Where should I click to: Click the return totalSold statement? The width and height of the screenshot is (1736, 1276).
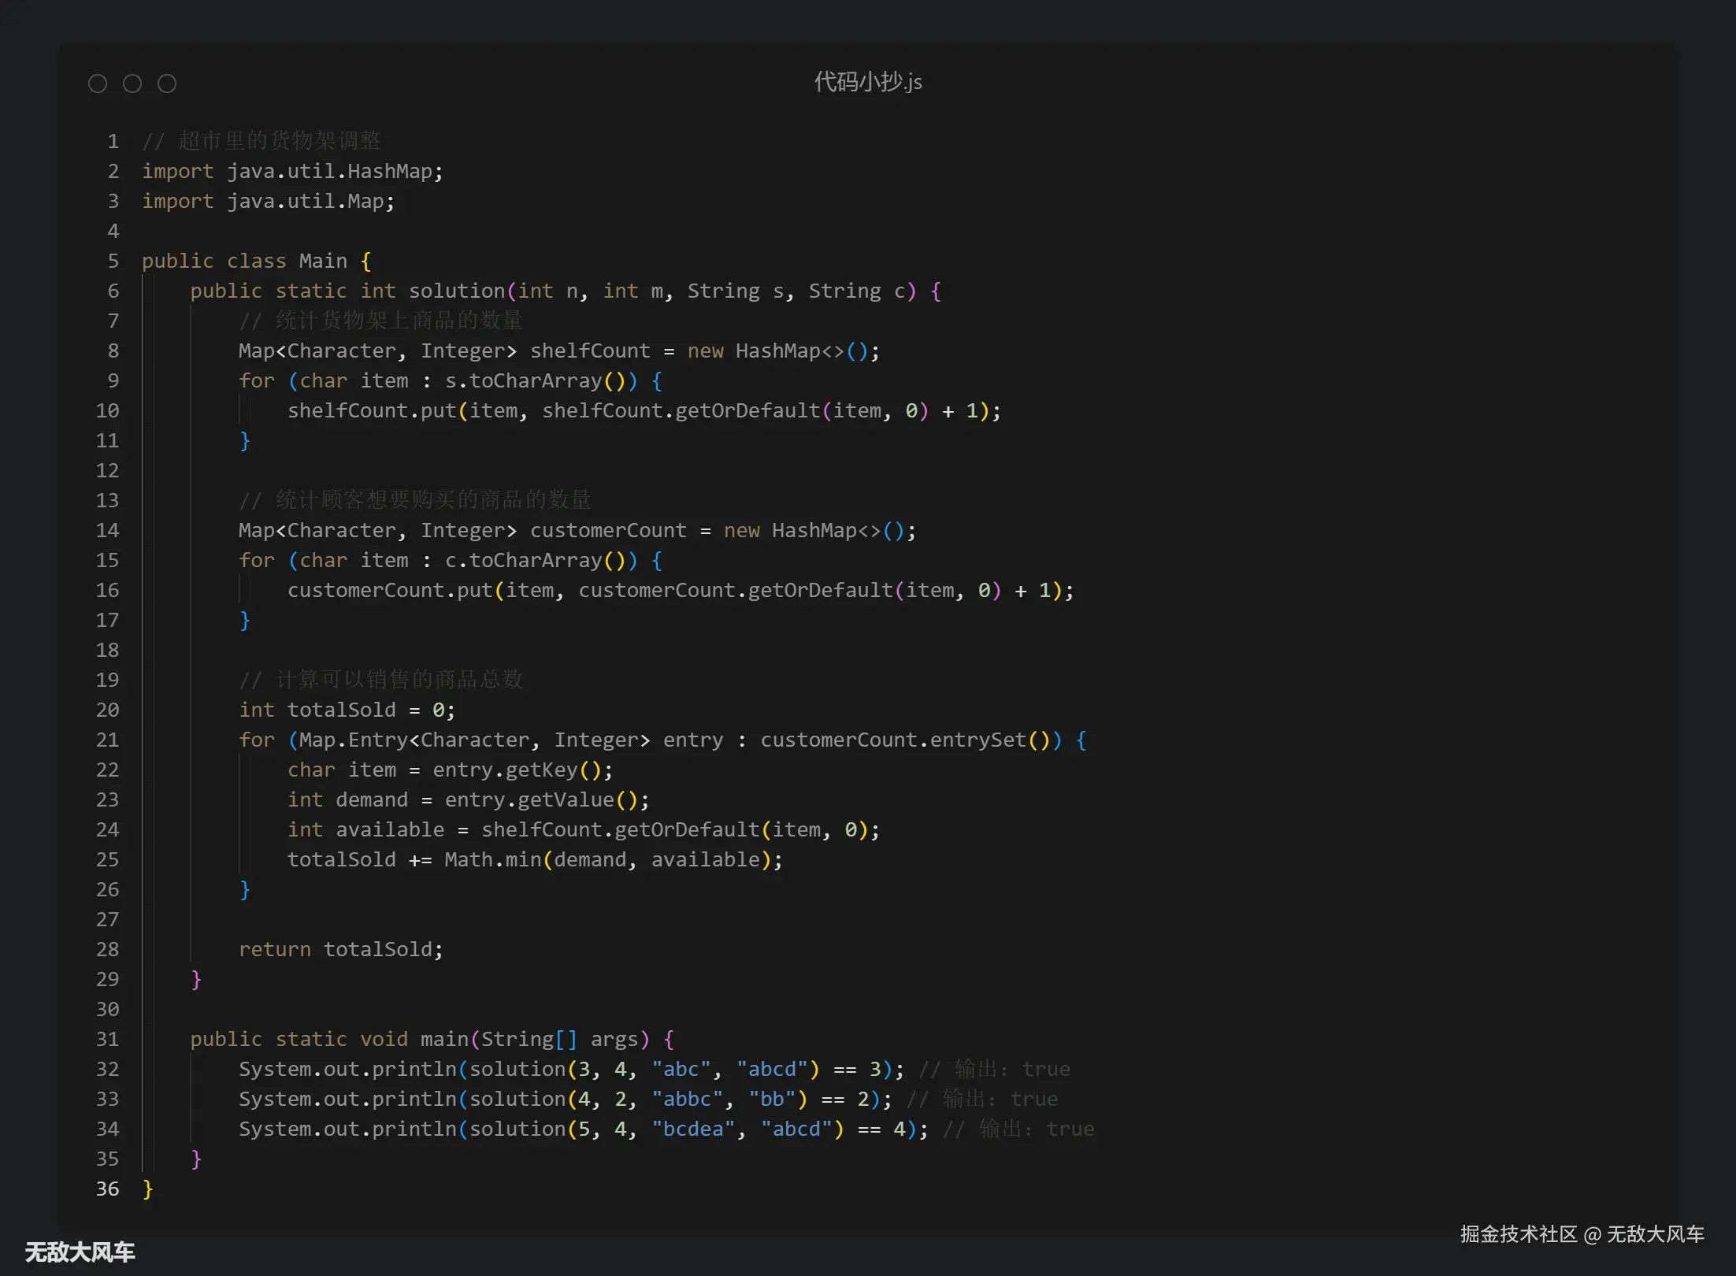pyautogui.click(x=340, y=950)
